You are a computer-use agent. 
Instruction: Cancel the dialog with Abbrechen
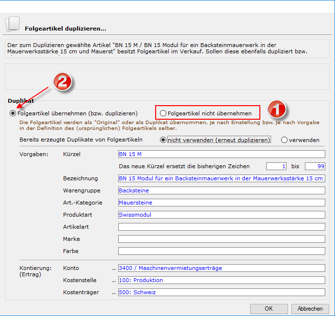(x=310, y=309)
